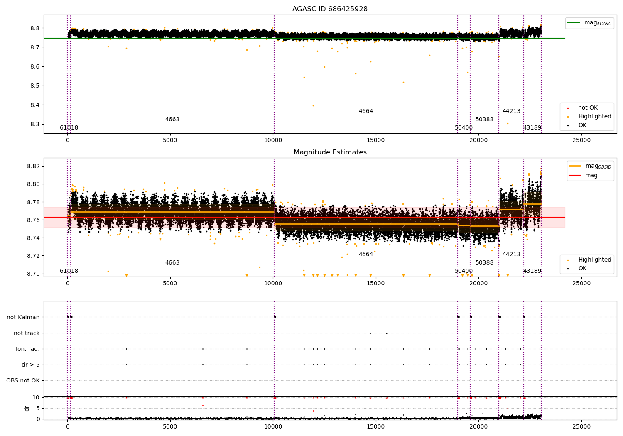The height and width of the screenshot is (436, 623).
Task: Click obsid label 50388 in the magnitude estimates plot
Action: coord(484,263)
